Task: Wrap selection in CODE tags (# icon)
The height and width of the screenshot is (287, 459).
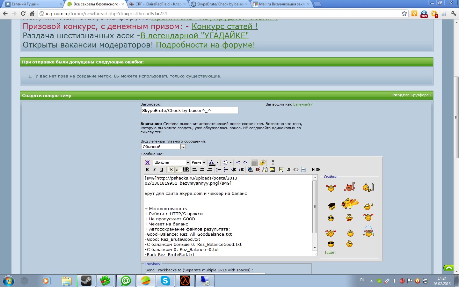Action: click(288, 170)
